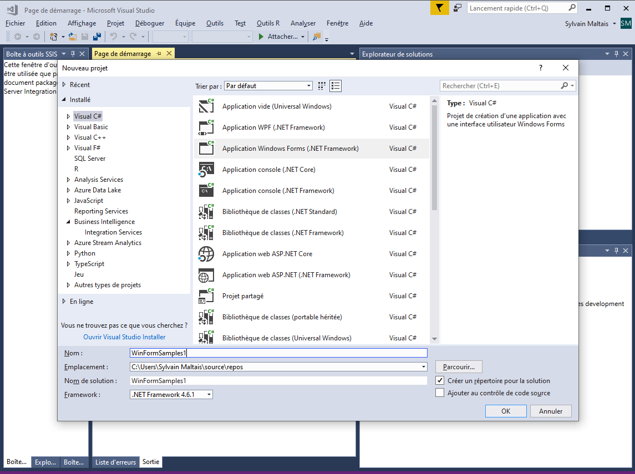This screenshot has width=635, height=474.
Task: Expand the En ligne section
Action: tap(64, 302)
